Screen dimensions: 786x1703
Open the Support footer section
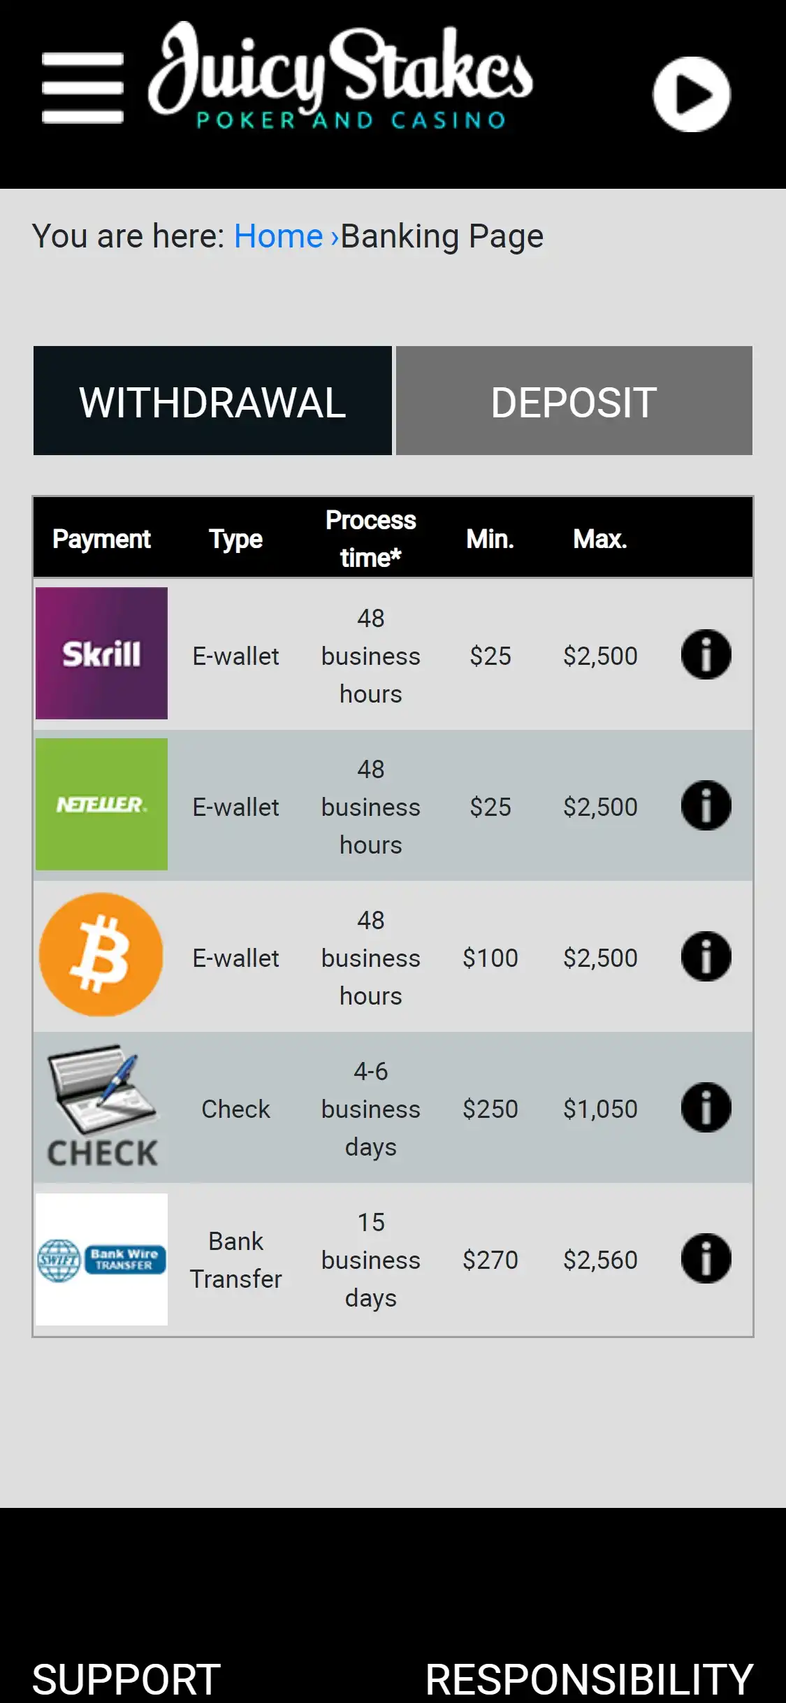[x=126, y=1679]
